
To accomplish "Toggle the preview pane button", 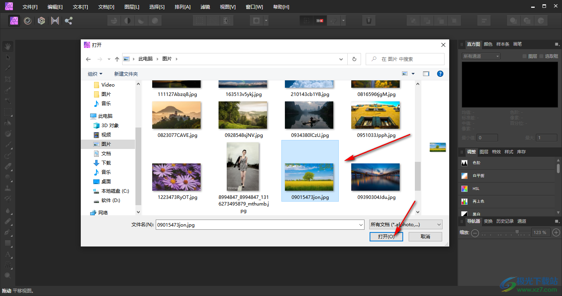I will point(426,74).
